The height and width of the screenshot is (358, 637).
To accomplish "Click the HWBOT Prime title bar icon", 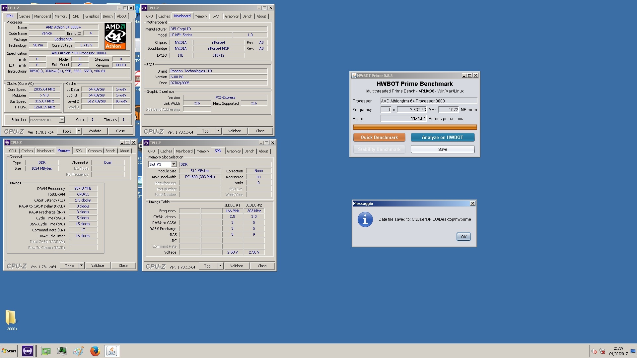I will (354, 76).
